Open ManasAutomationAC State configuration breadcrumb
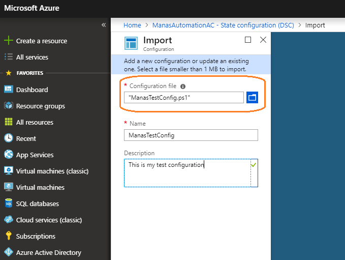345x260 pixels. pyautogui.click(x=223, y=25)
